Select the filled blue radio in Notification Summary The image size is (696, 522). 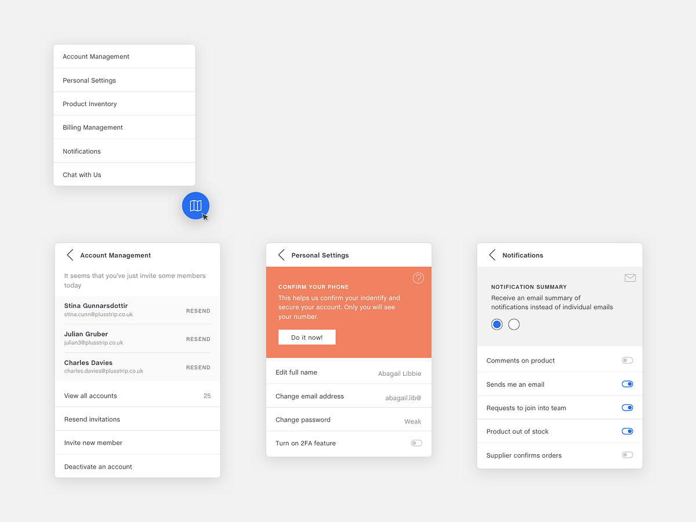496,324
